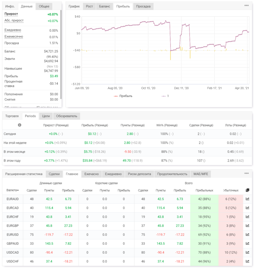Click profit value $3.49
255x268 pixels.
(54, 76)
